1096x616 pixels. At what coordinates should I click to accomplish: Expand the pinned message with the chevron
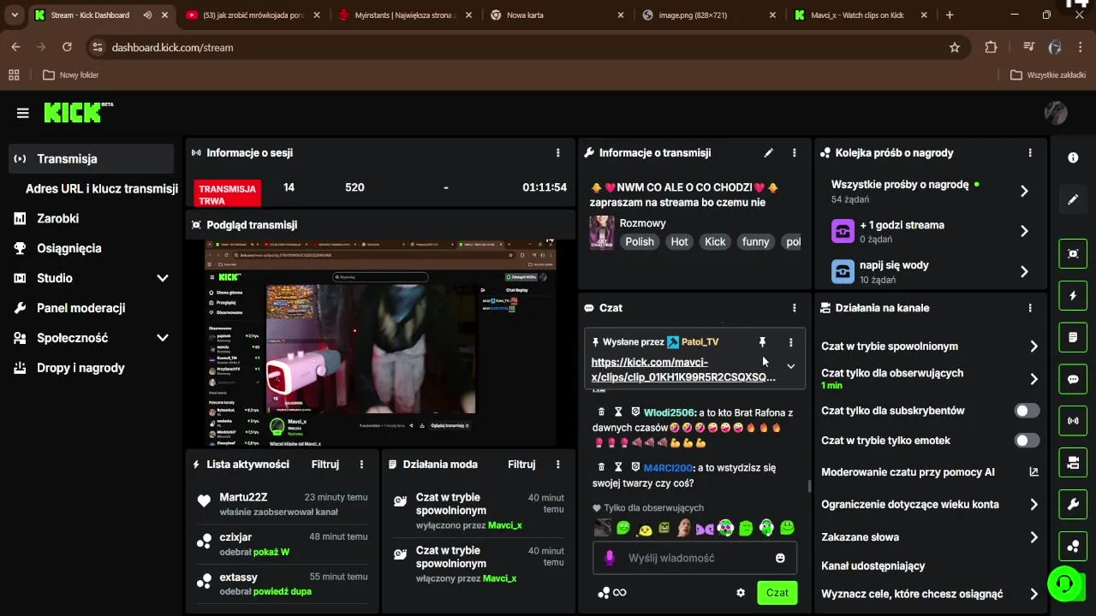(x=790, y=366)
